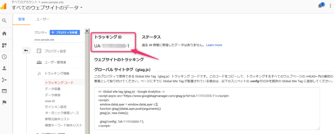Open ユーザー管理者 item
Image resolution: width=334 pixels, height=134 pixels.
pyautogui.click(x=55, y=62)
